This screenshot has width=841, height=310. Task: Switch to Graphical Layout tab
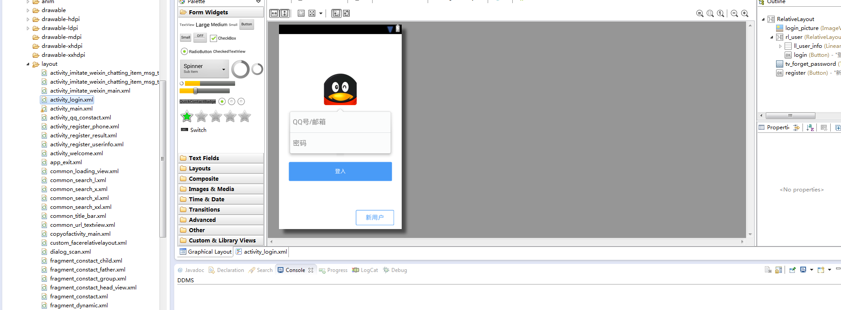coord(206,252)
